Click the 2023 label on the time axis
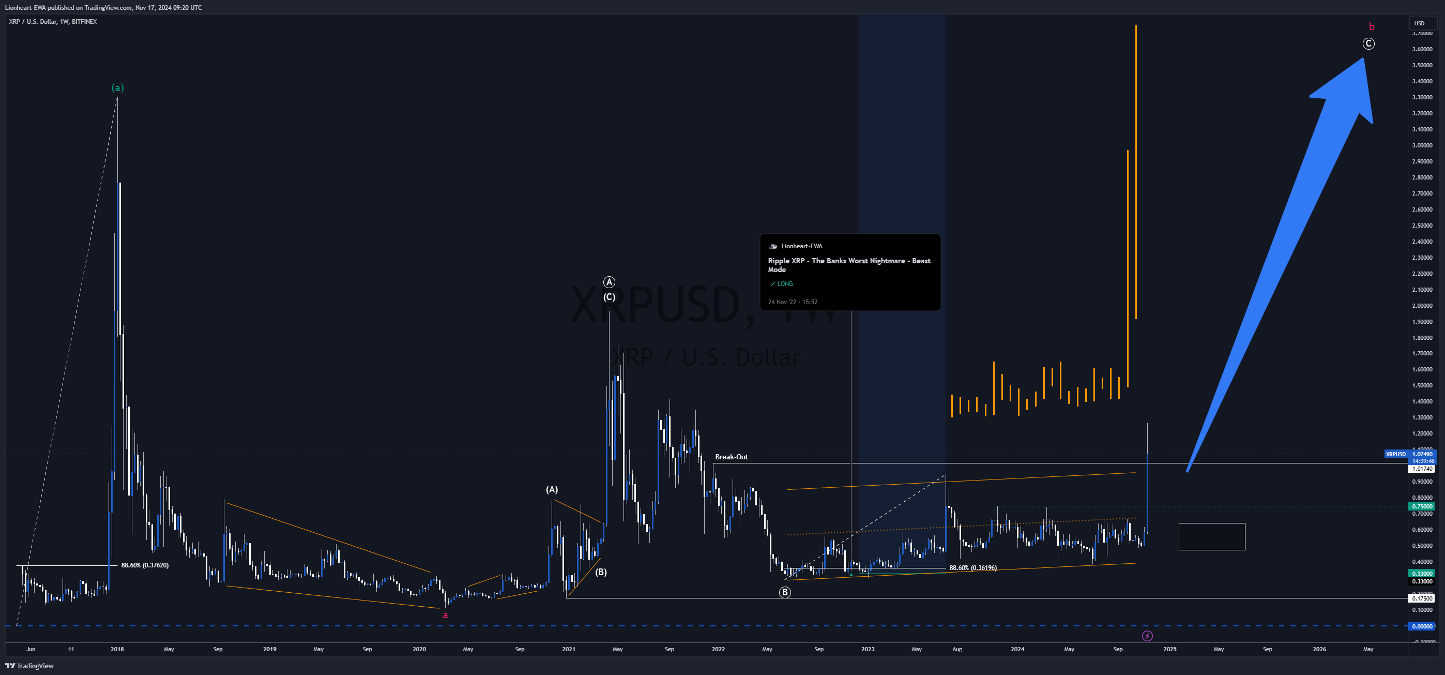 (868, 649)
